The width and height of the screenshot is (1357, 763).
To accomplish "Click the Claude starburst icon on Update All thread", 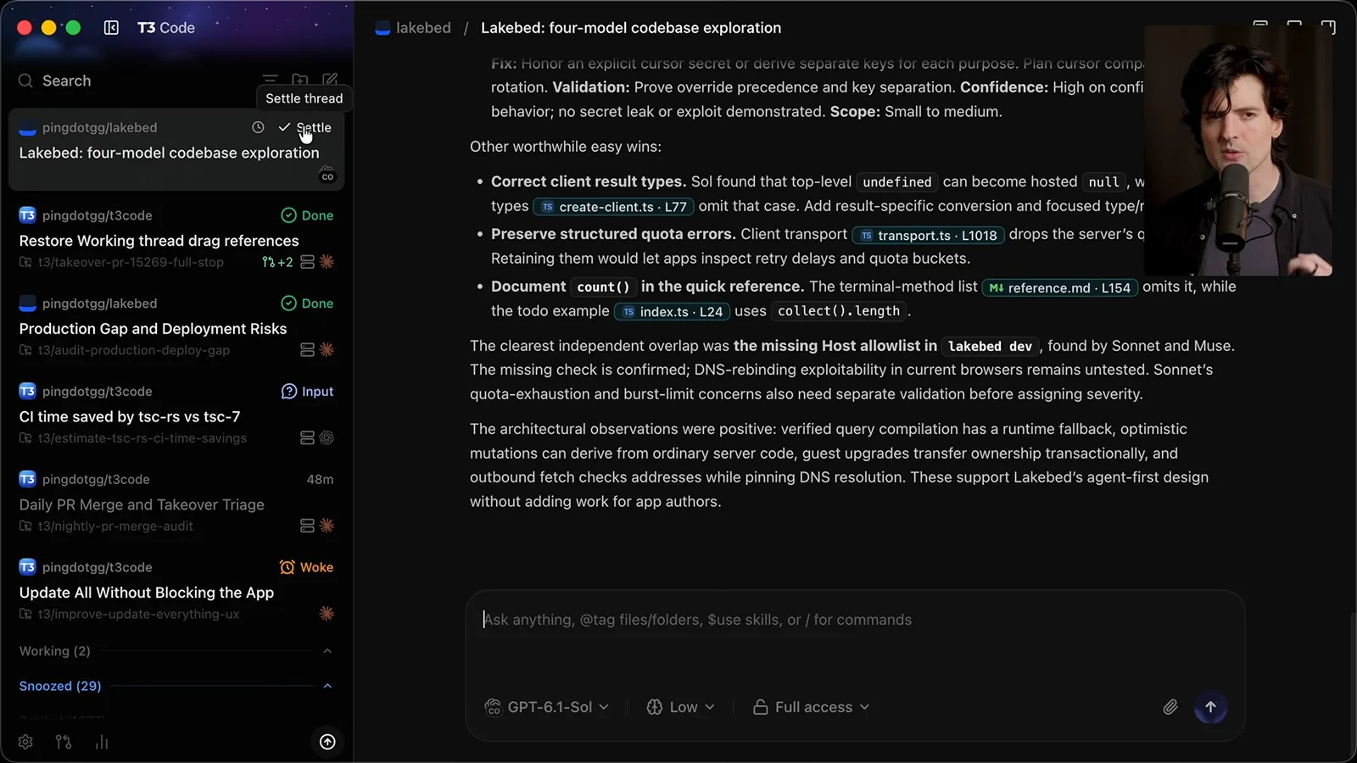I will 327,614.
